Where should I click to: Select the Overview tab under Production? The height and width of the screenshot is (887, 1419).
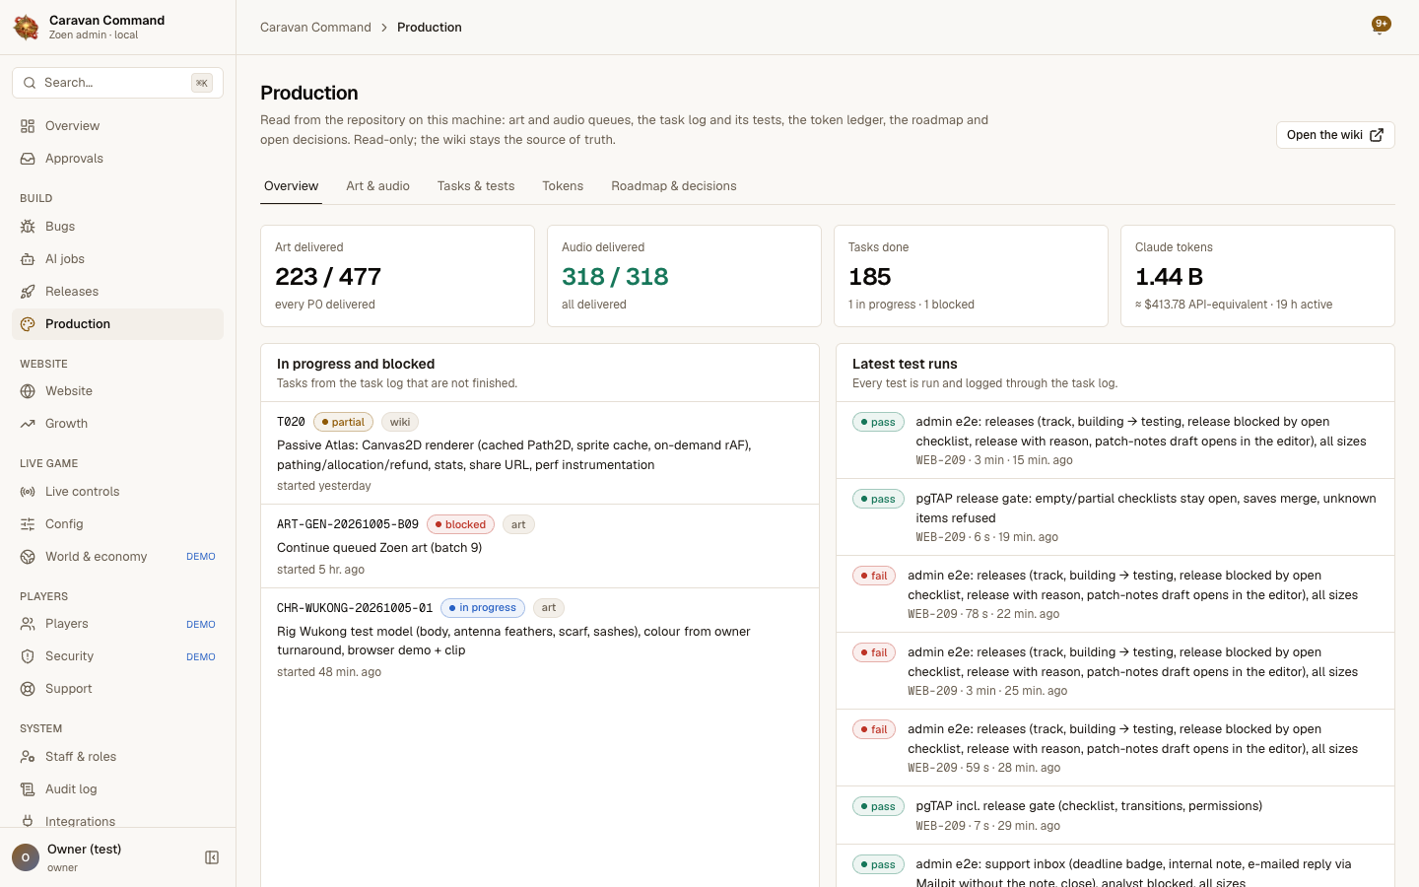(291, 186)
